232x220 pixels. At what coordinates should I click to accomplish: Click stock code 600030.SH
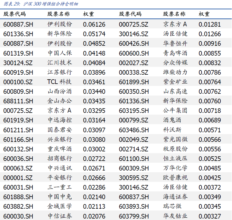tap(18, 217)
